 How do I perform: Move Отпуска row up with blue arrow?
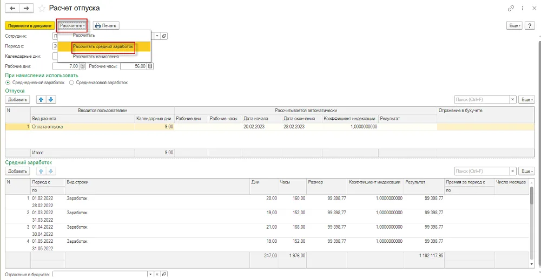(x=41, y=99)
